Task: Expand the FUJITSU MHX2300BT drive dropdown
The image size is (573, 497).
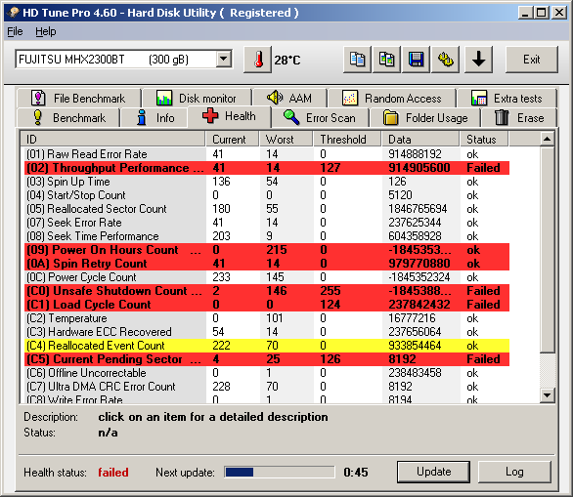Action: [223, 59]
